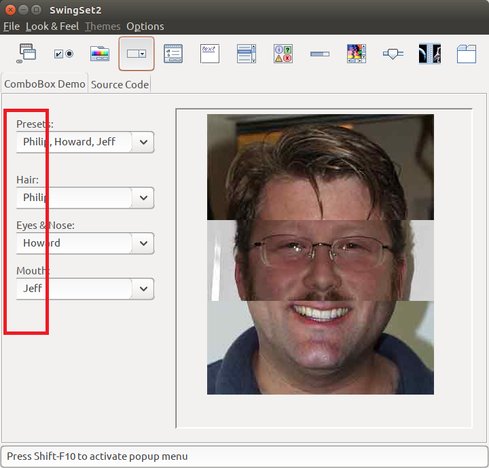Viewport: 489px width, 468px height.
Task: Open the Scroll Pane demo icon
Action: (357, 54)
